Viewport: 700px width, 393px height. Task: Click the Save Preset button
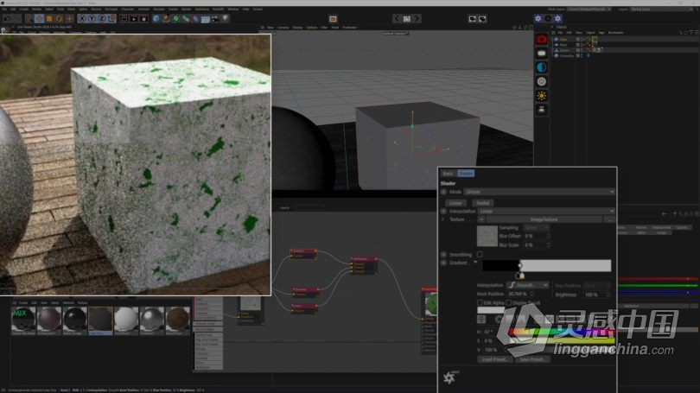[x=532, y=359]
